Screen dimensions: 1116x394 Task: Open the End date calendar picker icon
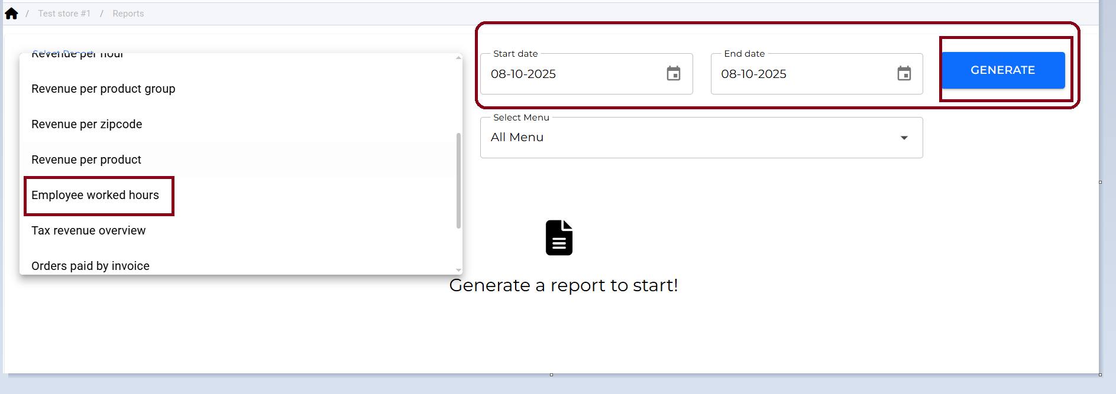point(904,74)
